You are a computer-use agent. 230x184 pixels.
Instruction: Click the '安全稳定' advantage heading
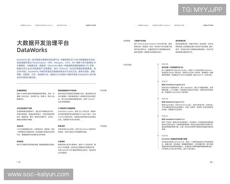pyautogui.click(x=20, y=141)
